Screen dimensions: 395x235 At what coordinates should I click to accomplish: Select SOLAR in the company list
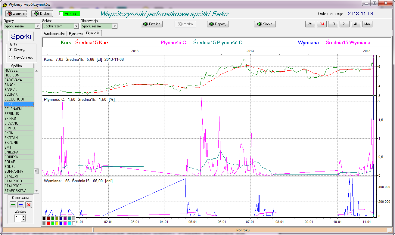point(19,162)
